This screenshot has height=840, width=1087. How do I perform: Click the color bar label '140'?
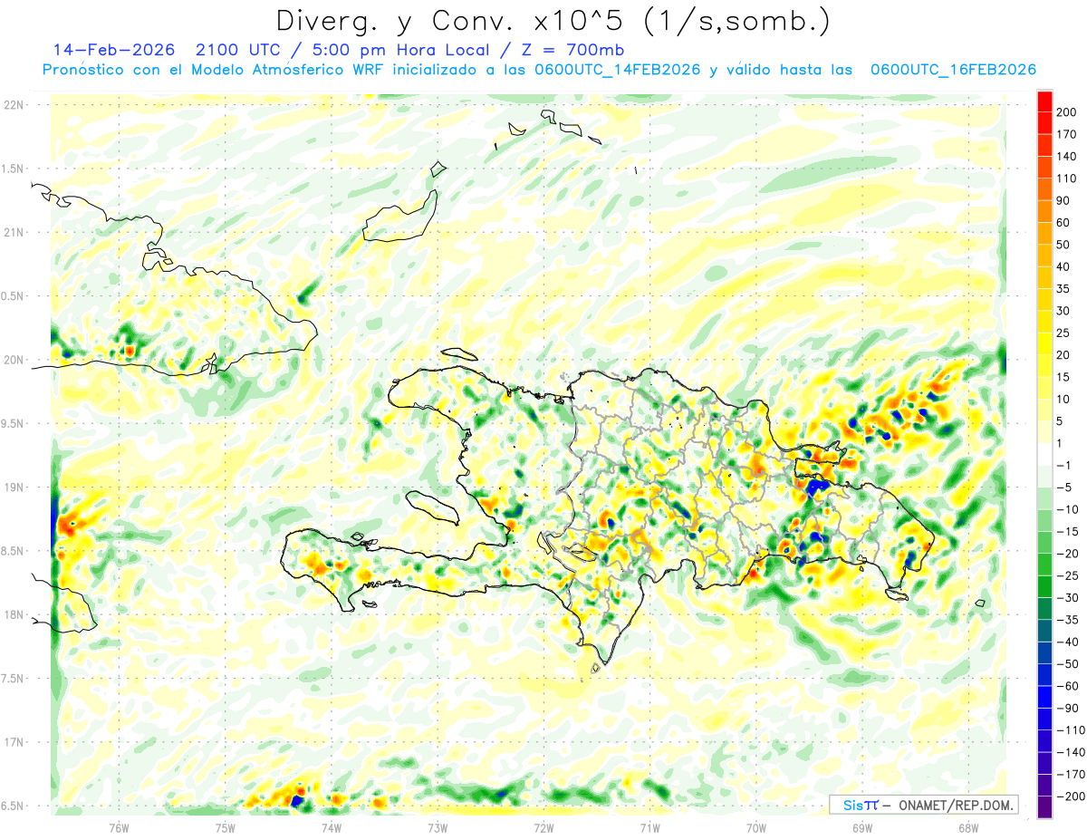[x=1066, y=156]
